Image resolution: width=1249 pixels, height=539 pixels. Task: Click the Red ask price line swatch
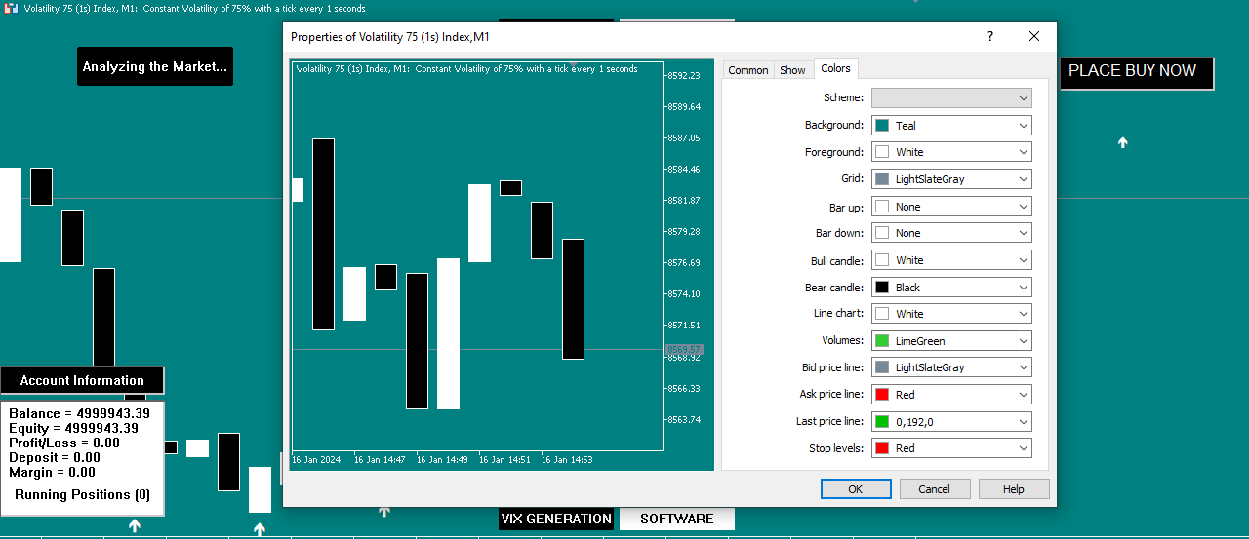(x=882, y=395)
